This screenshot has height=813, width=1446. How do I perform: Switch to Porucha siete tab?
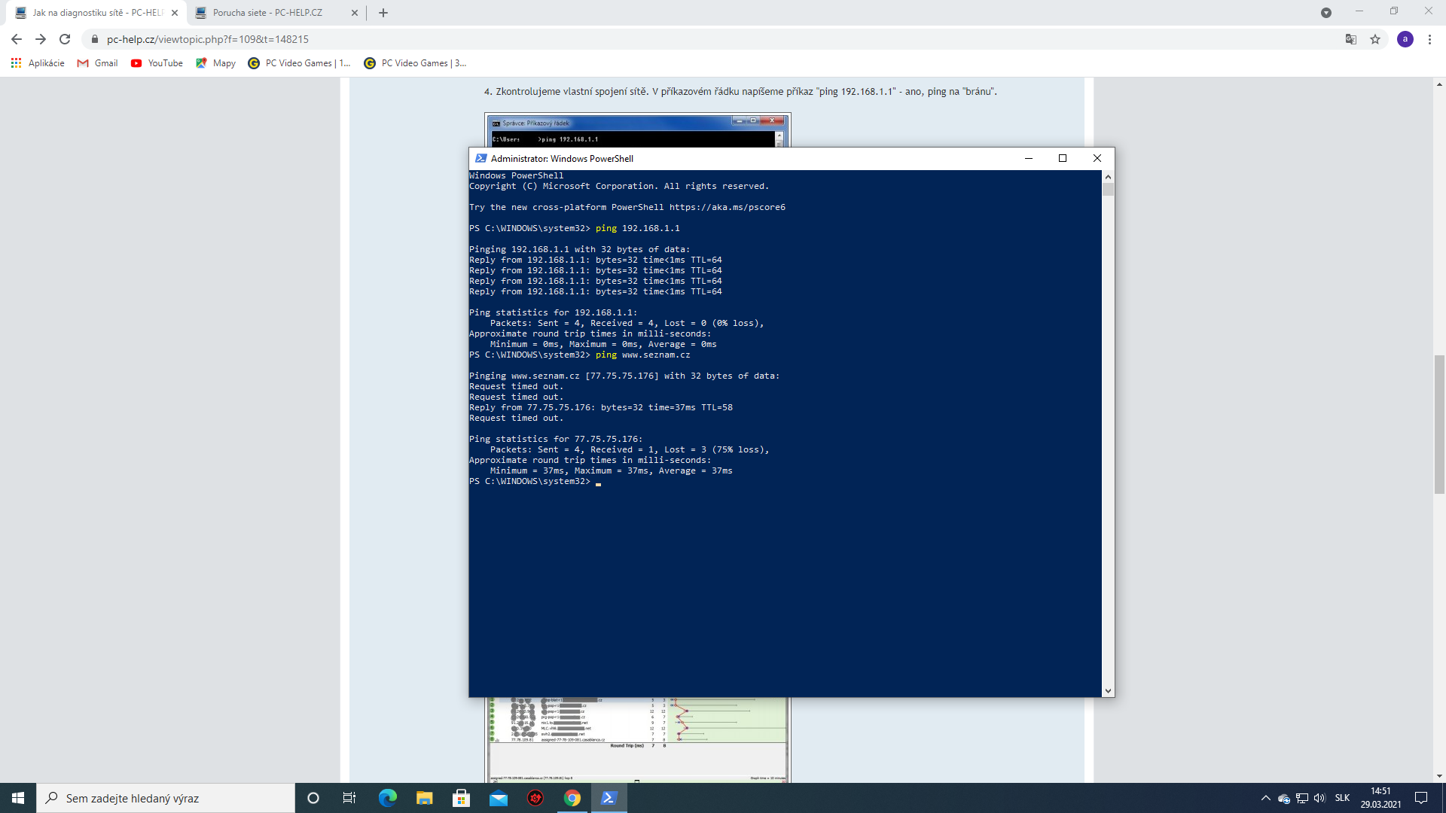pyautogui.click(x=267, y=13)
